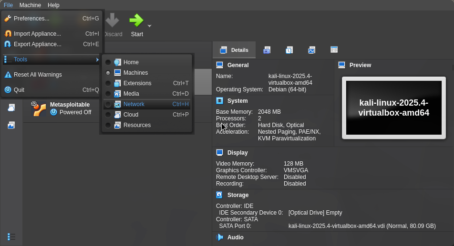
Task: Click the Audio section heading
Action: [236, 237]
